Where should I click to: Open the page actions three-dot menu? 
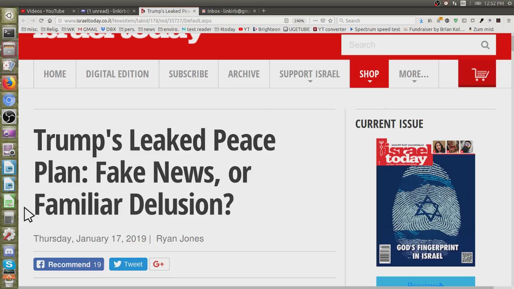point(315,20)
